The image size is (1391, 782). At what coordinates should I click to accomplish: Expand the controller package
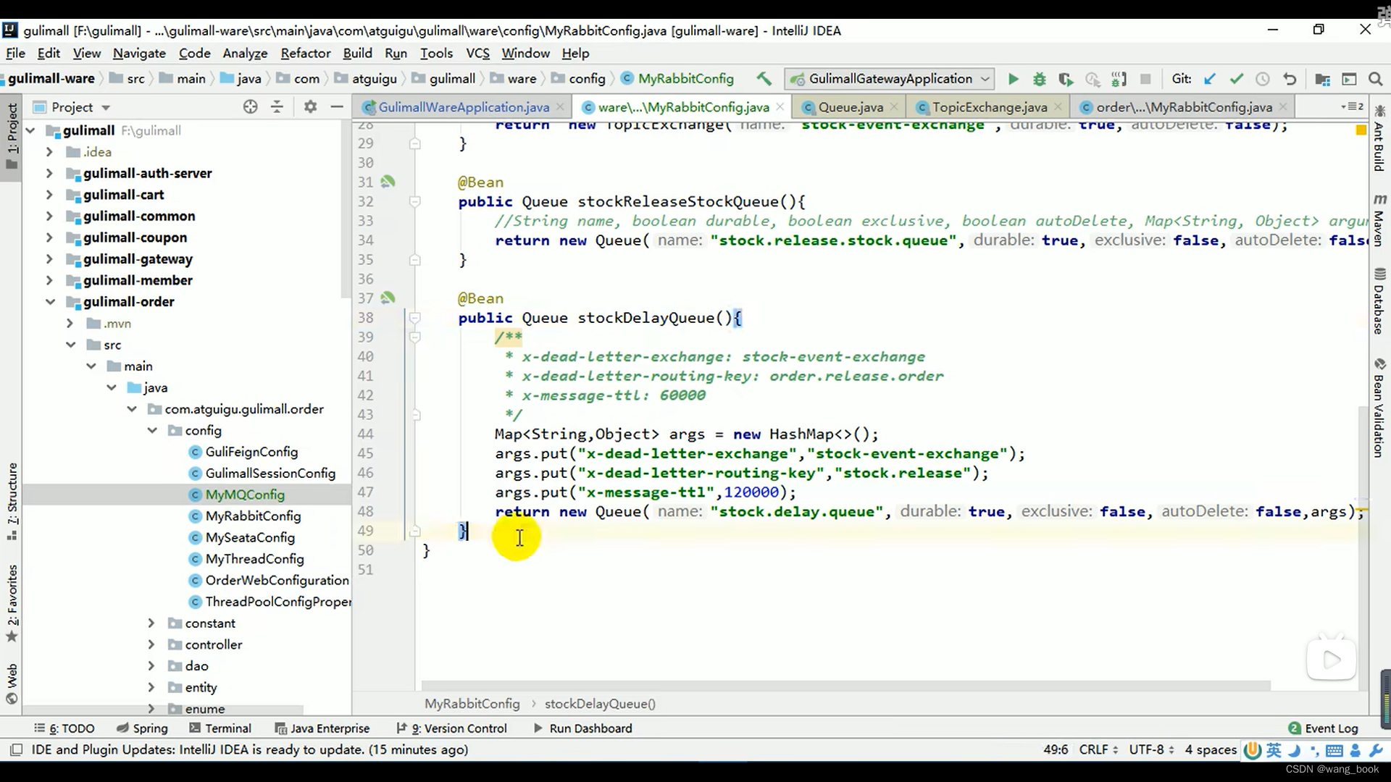151,644
